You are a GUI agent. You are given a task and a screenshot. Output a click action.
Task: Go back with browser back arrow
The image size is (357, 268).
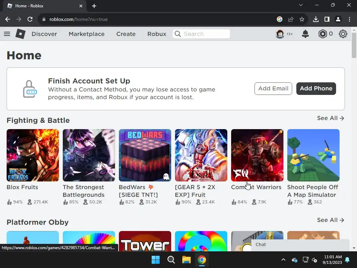pyautogui.click(x=8, y=20)
